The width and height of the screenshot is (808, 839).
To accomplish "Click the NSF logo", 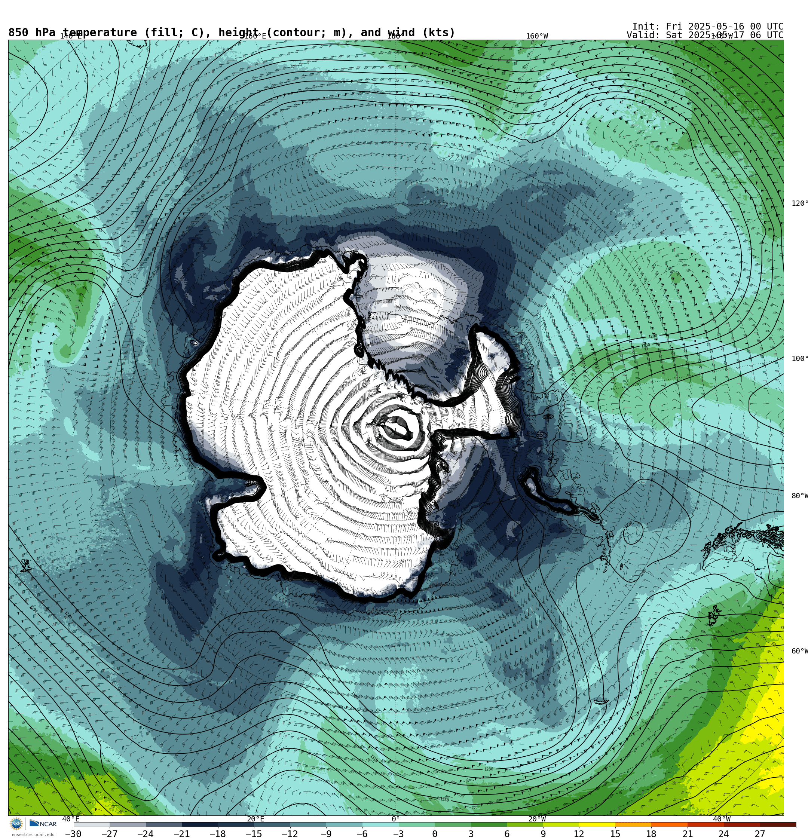I will [16, 824].
